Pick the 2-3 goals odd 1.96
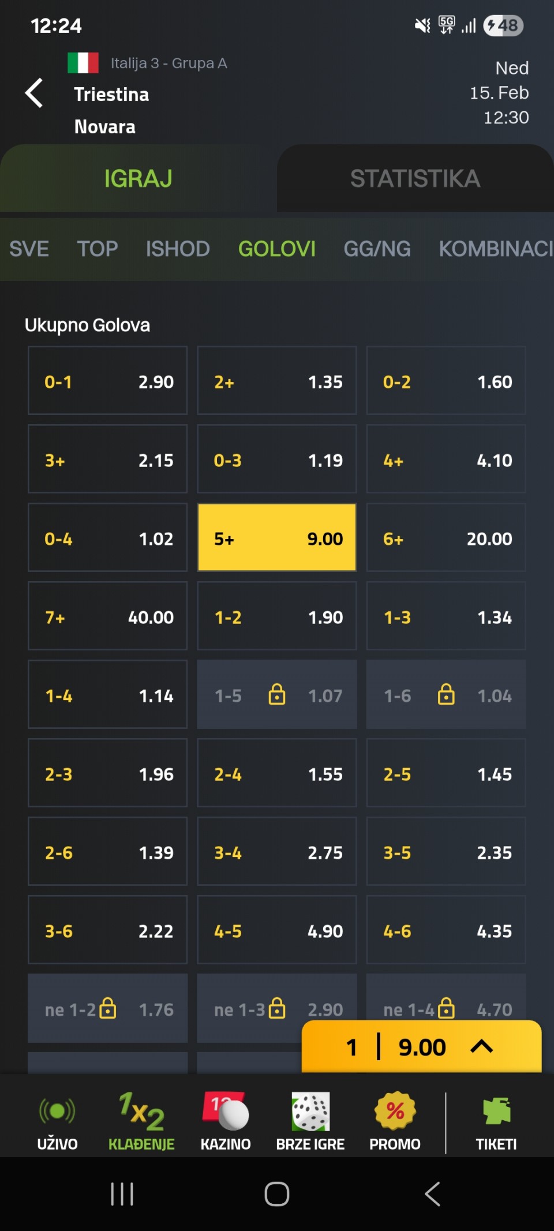The width and height of the screenshot is (554, 1231). click(108, 773)
